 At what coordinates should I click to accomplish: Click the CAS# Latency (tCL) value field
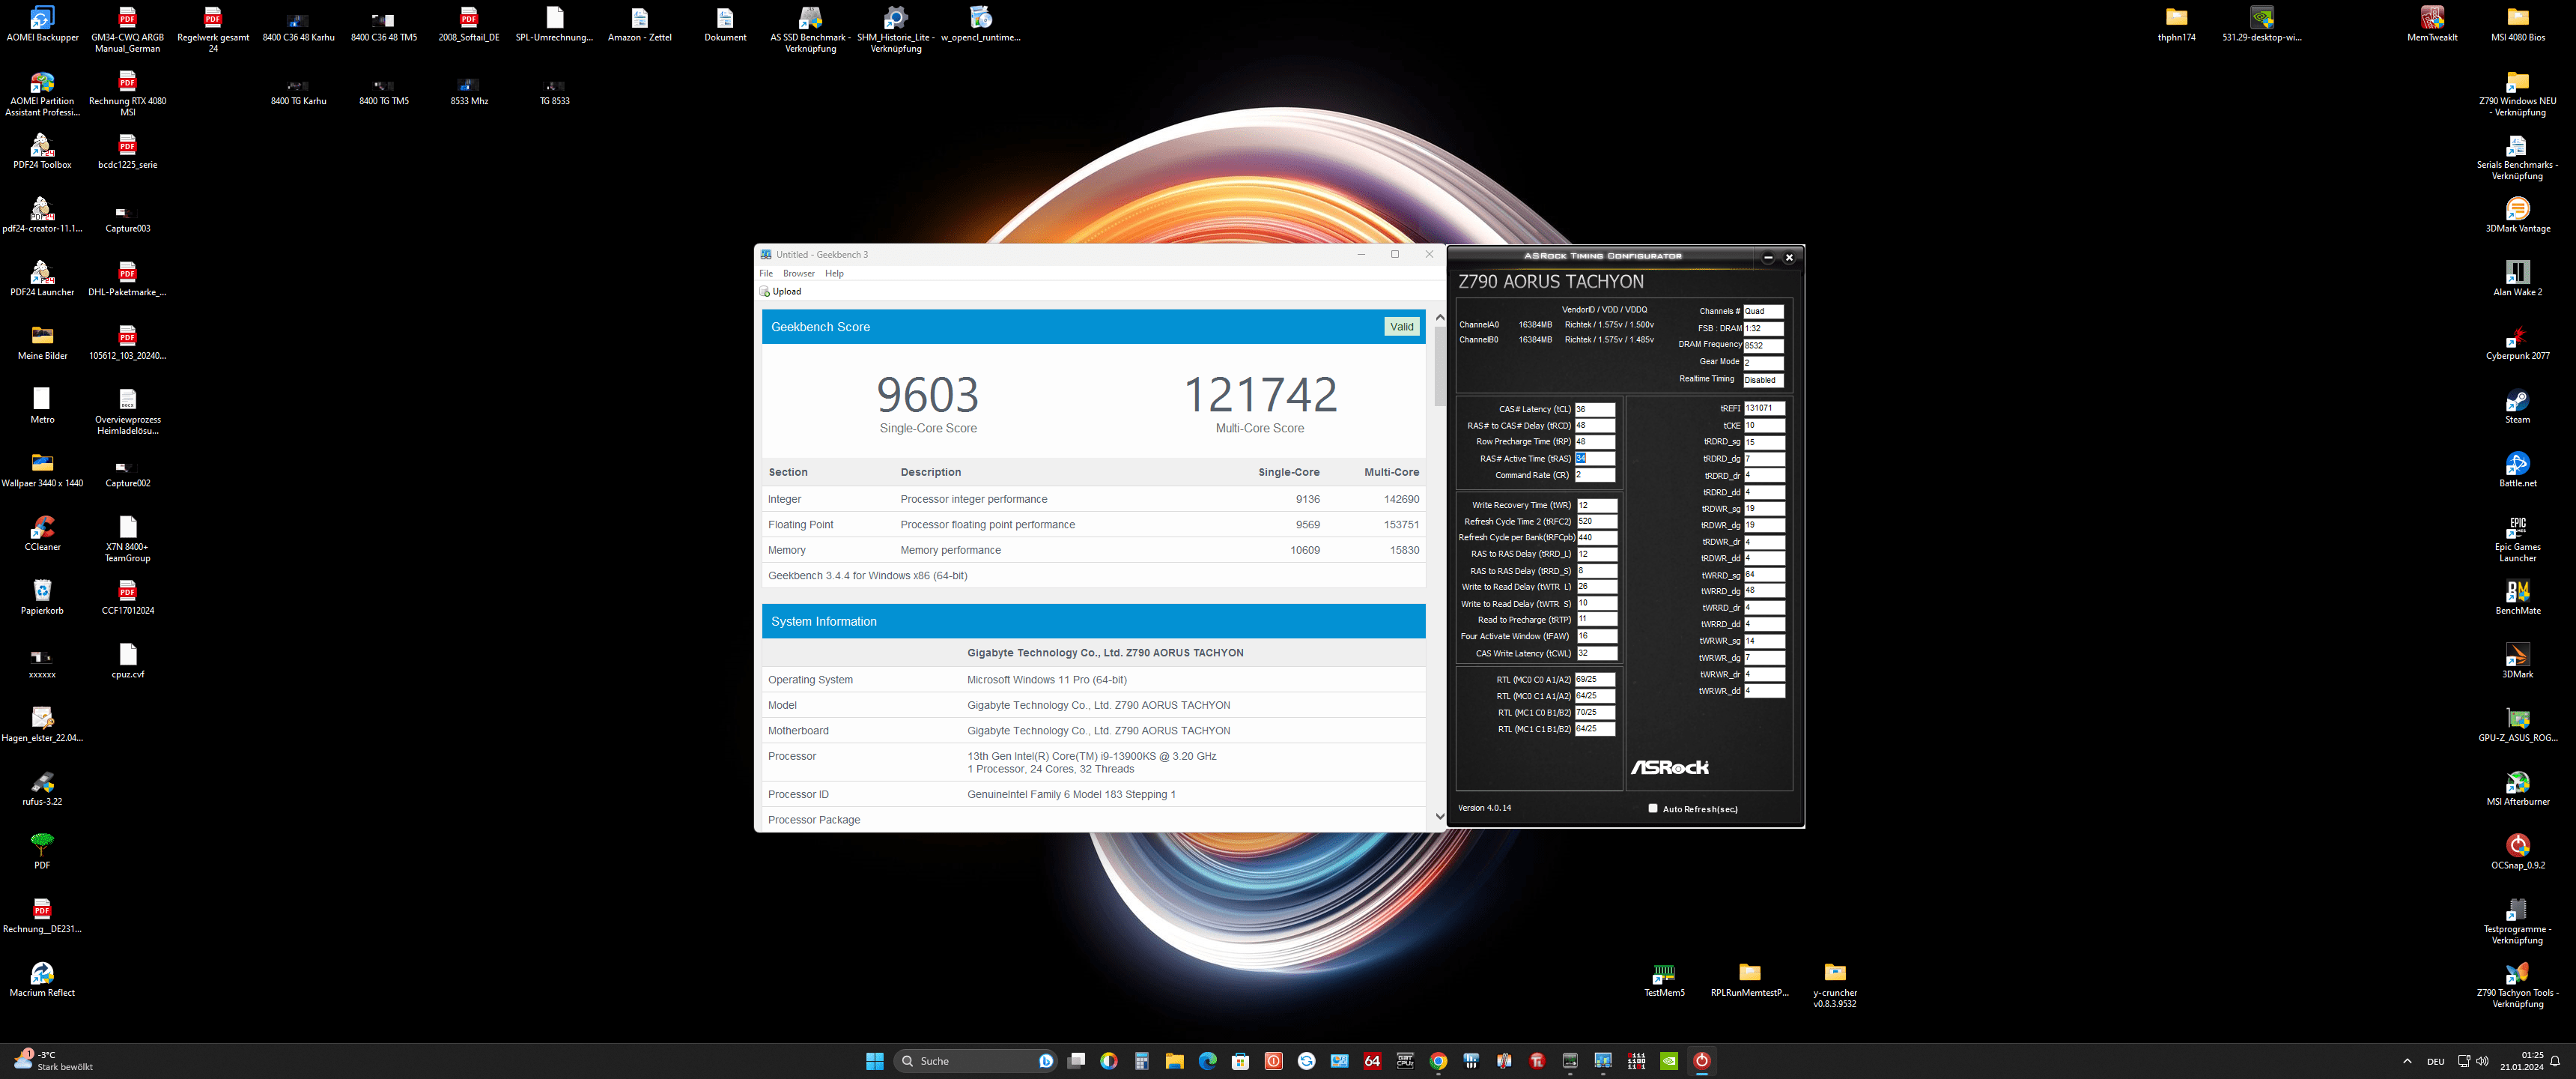pos(1595,409)
